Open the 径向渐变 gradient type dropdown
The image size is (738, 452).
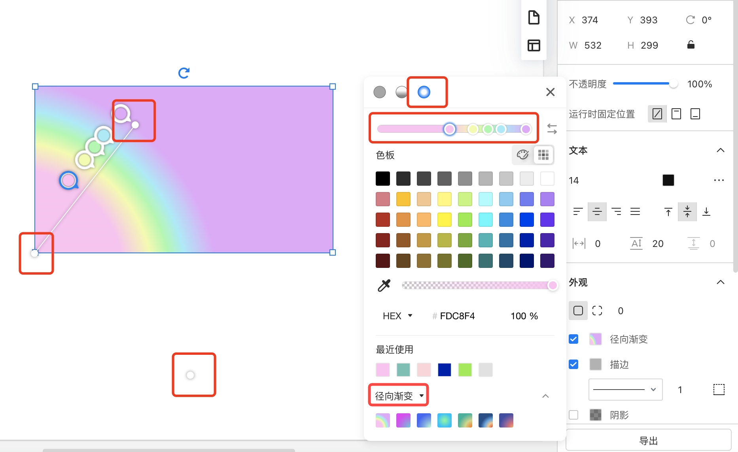[399, 395]
